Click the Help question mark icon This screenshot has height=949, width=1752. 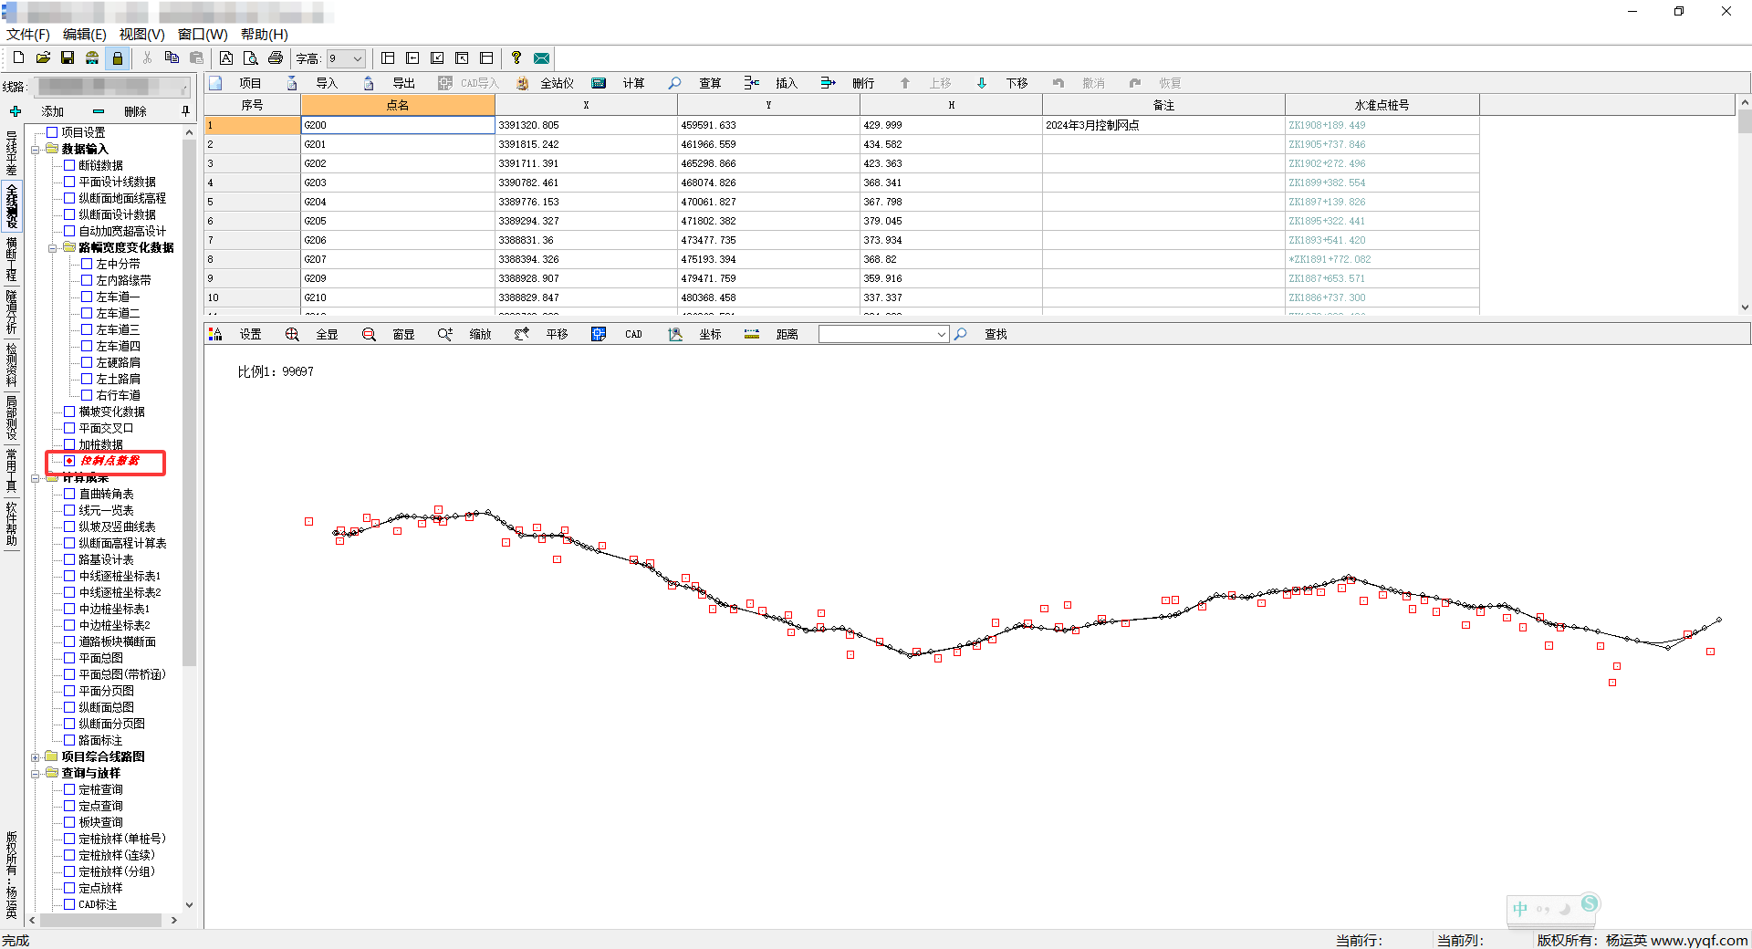pos(516,57)
